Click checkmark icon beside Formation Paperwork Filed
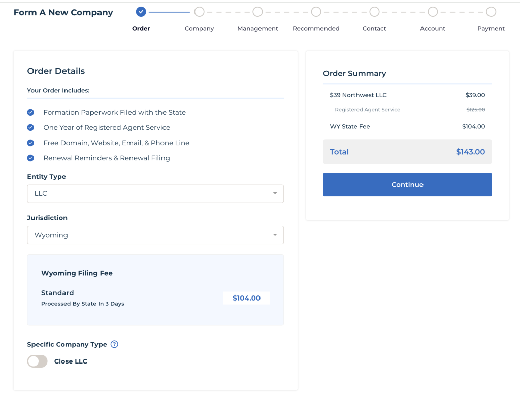This screenshot has height=396, width=520. click(x=30, y=112)
